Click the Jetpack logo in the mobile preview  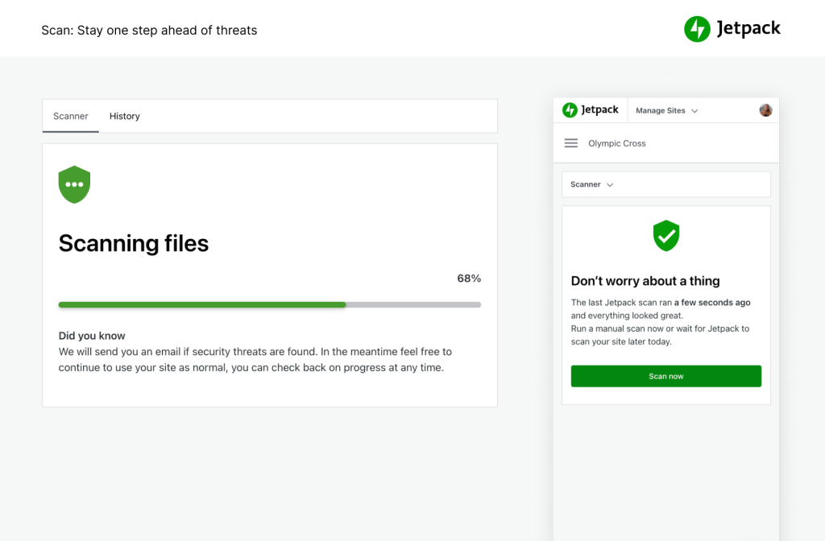point(591,109)
